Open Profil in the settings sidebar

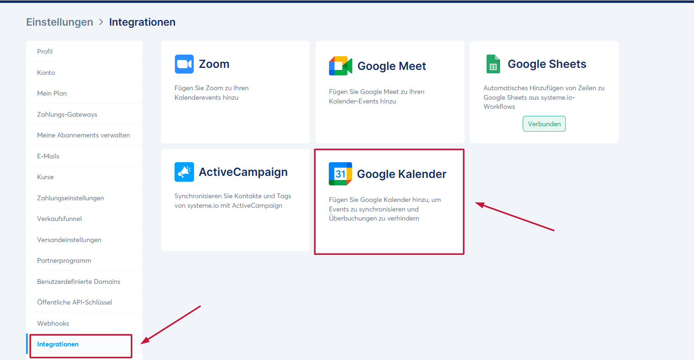click(x=84, y=51)
